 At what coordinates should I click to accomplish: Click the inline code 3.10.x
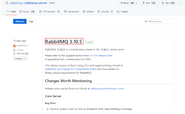click(x=105, y=50)
